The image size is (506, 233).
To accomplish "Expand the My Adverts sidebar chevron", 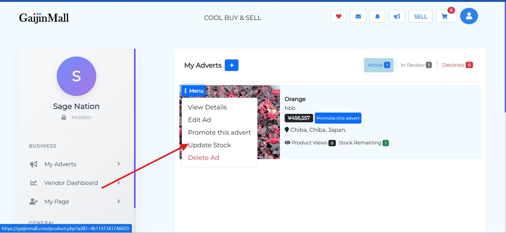I will (x=118, y=164).
